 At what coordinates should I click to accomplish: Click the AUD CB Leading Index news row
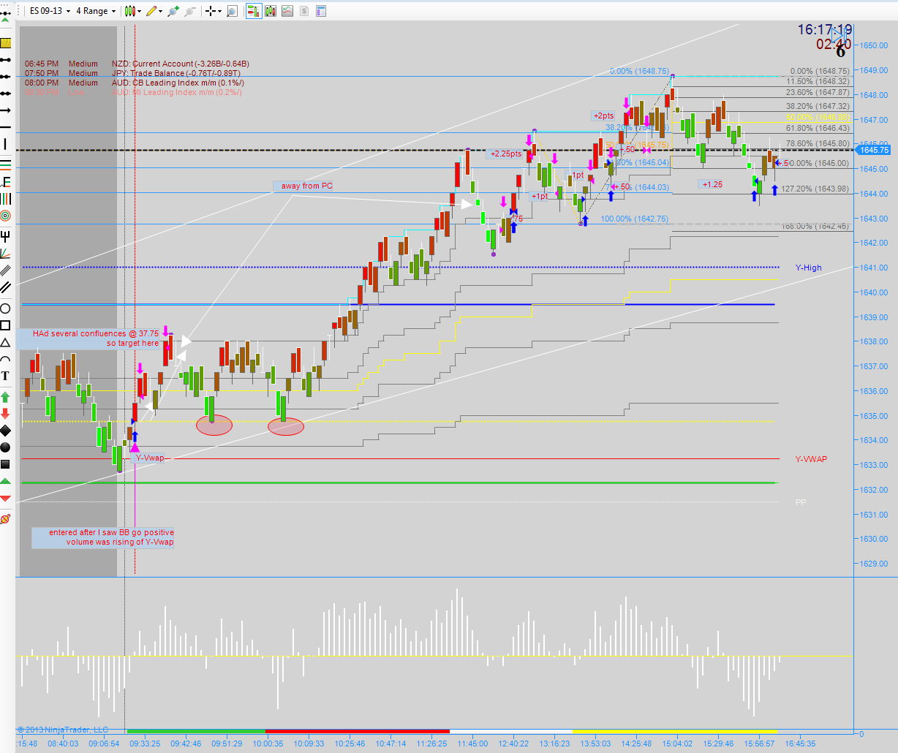click(135, 83)
